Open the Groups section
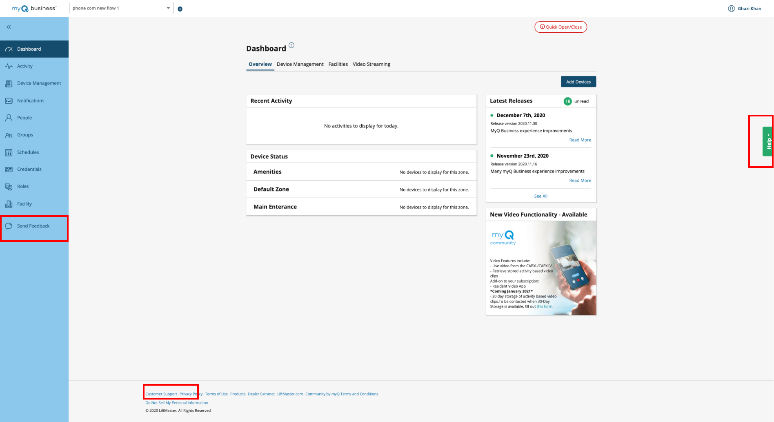 point(25,135)
